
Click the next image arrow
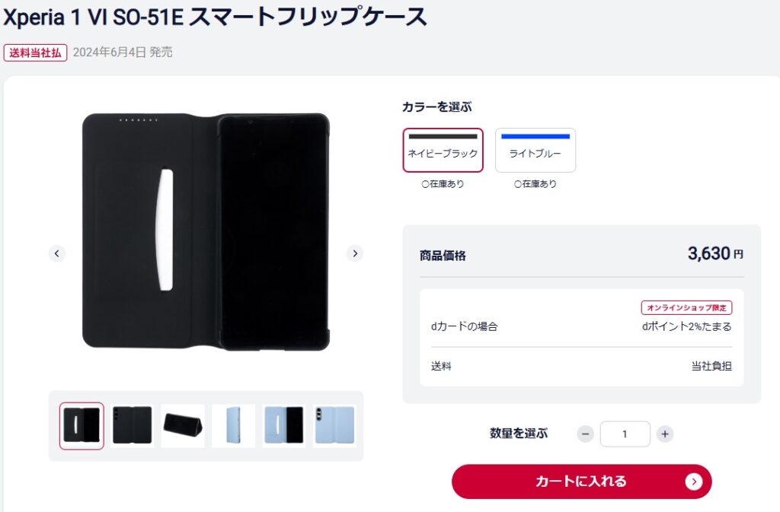click(x=354, y=253)
